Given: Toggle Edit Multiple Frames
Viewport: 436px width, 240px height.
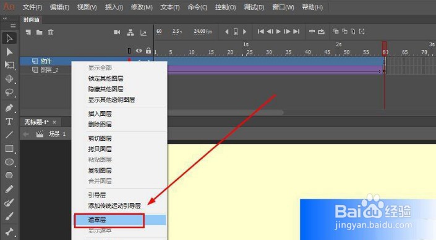Looking at the screenshot, I should [353, 31].
